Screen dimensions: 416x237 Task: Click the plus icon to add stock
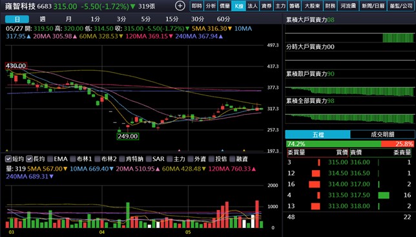coord(180,6)
